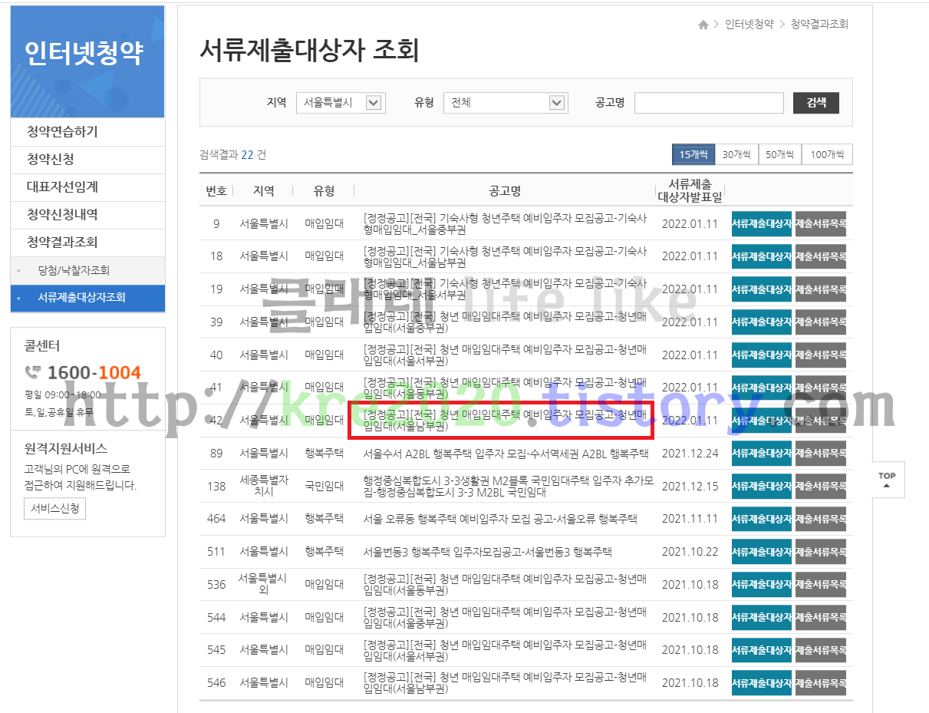Click the 서류제출 대상자발표일 column header
This screenshot has height=713, width=929.
[x=690, y=190]
